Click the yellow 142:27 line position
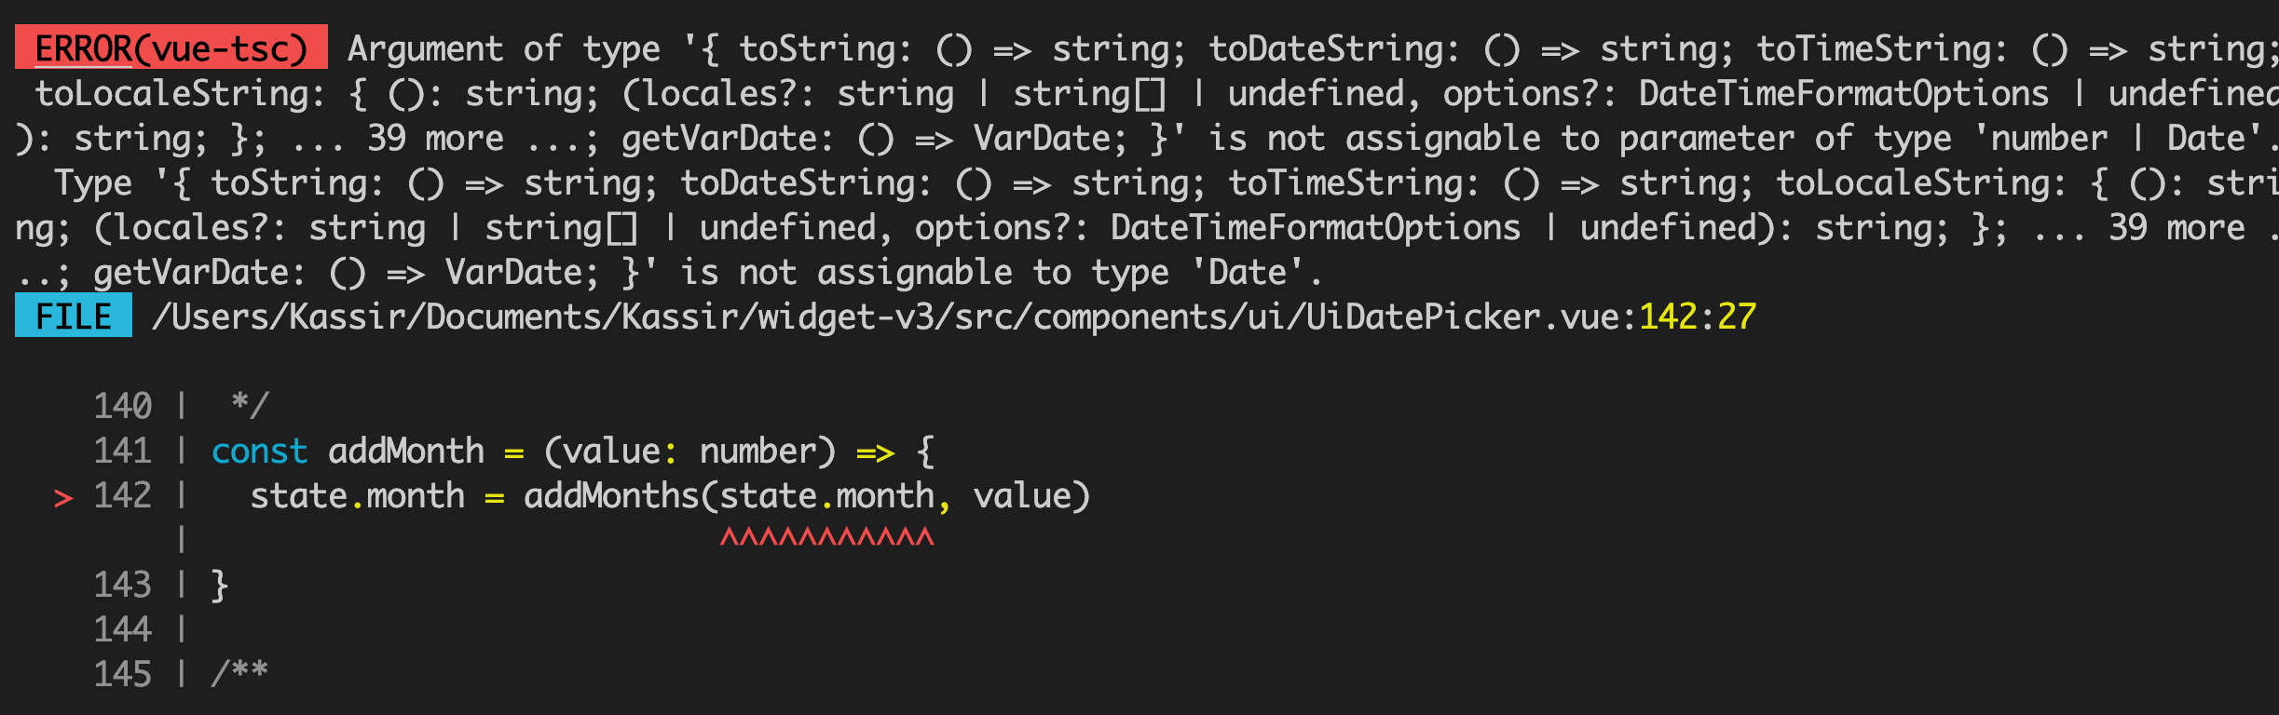The width and height of the screenshot is (2279, 715). 1697,317
